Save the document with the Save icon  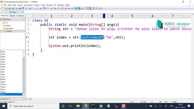point(9,8)
